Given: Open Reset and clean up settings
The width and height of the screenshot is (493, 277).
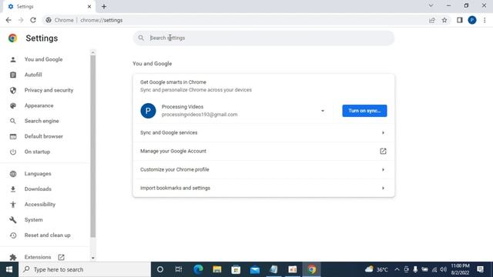Looking at the screenshot, I should click(x=47, y=235).
